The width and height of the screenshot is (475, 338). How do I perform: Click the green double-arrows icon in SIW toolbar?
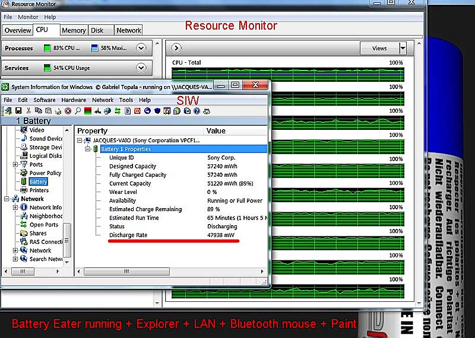click(117, 111)
